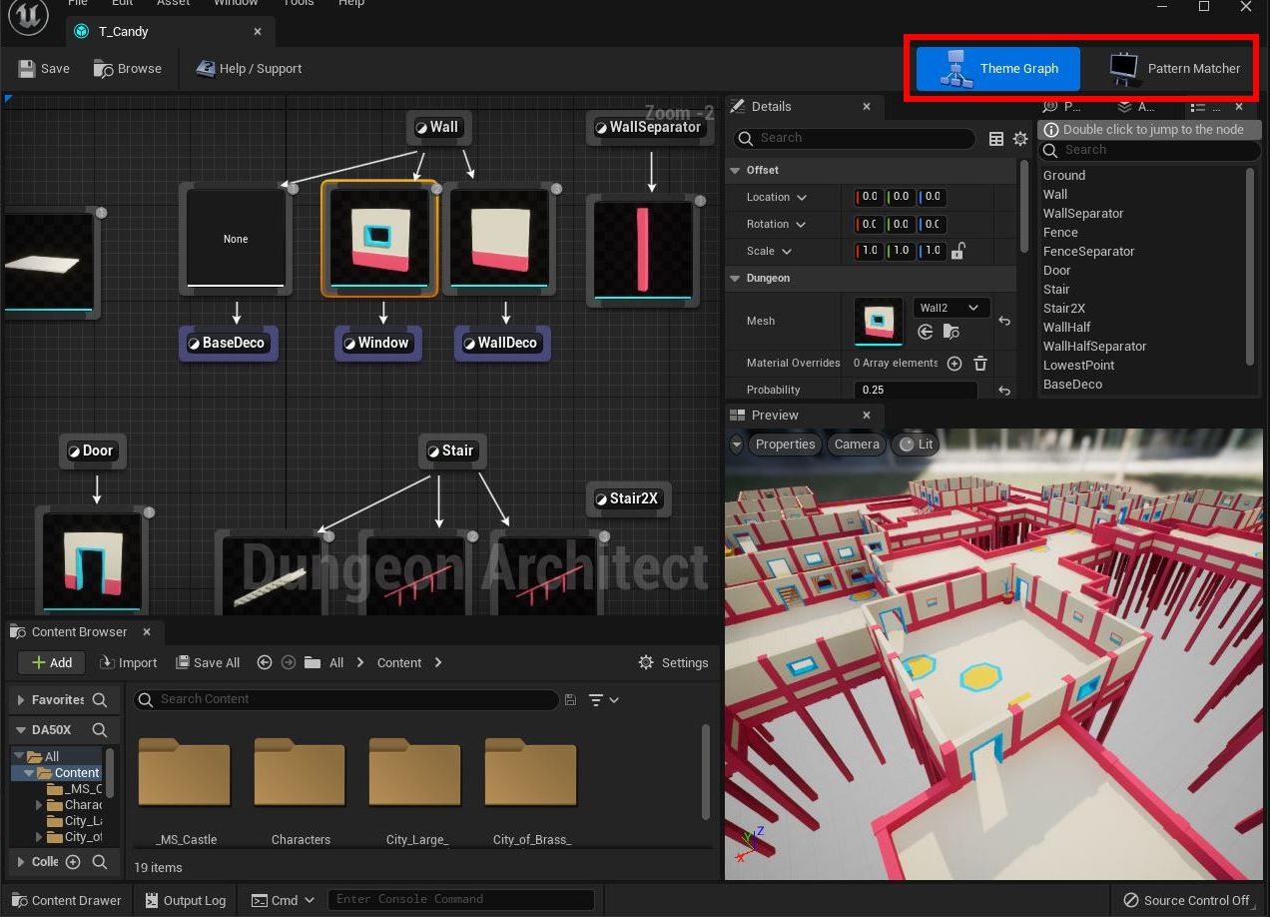Search within the Favorites section

tap(100, 700)
